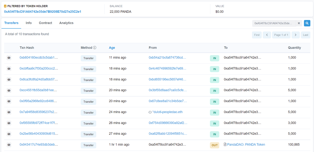
Task: Open the Contract tab
Action: pos(46,23)
